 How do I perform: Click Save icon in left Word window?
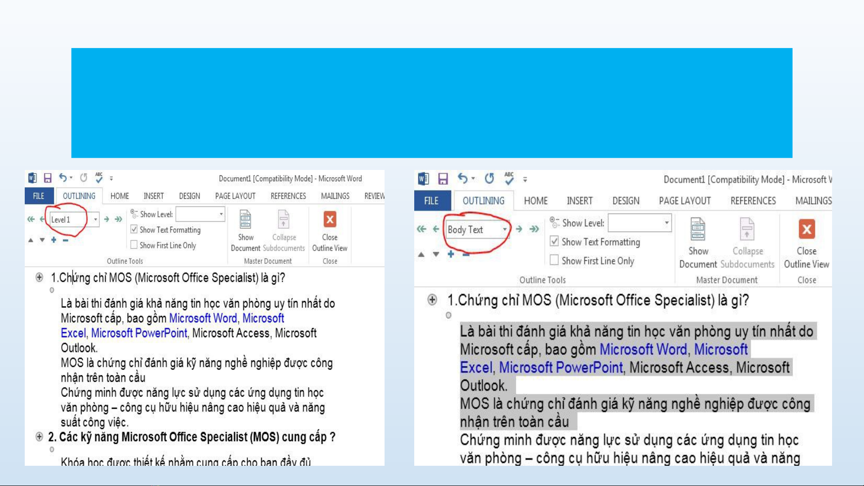[x=48, y=178]
